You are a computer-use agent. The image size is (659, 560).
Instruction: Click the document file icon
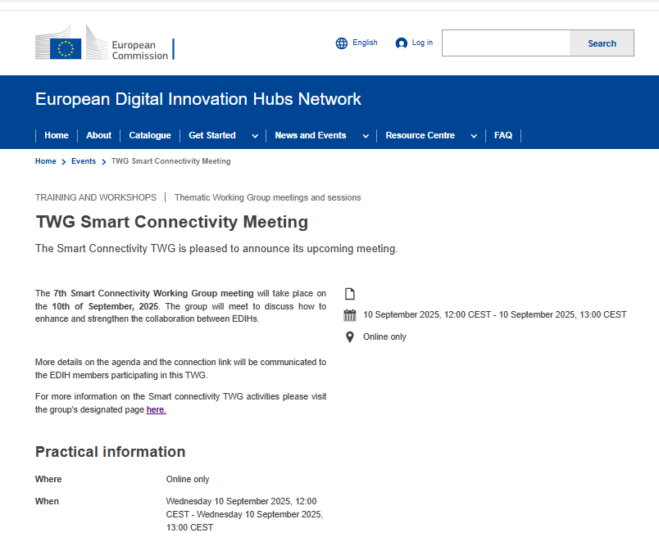350,294
